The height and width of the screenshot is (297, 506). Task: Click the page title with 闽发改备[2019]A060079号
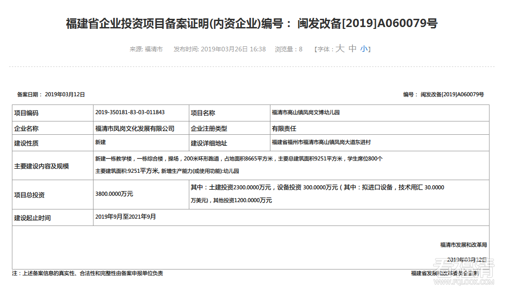point(252,23)
